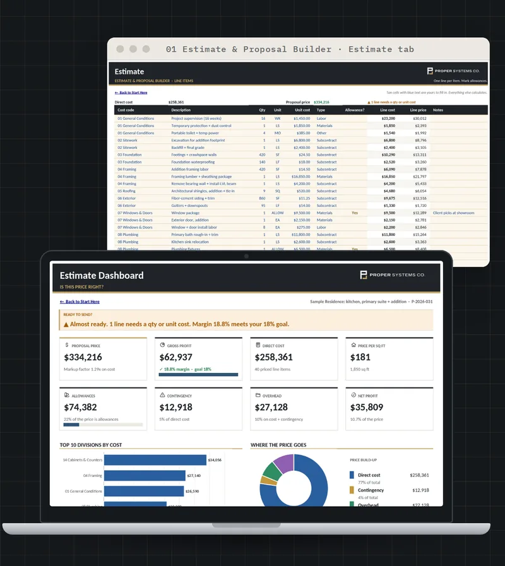Click the 'Notes' column header
The height and width of the screenshot is (566, 505).
(x=438, y=110)
